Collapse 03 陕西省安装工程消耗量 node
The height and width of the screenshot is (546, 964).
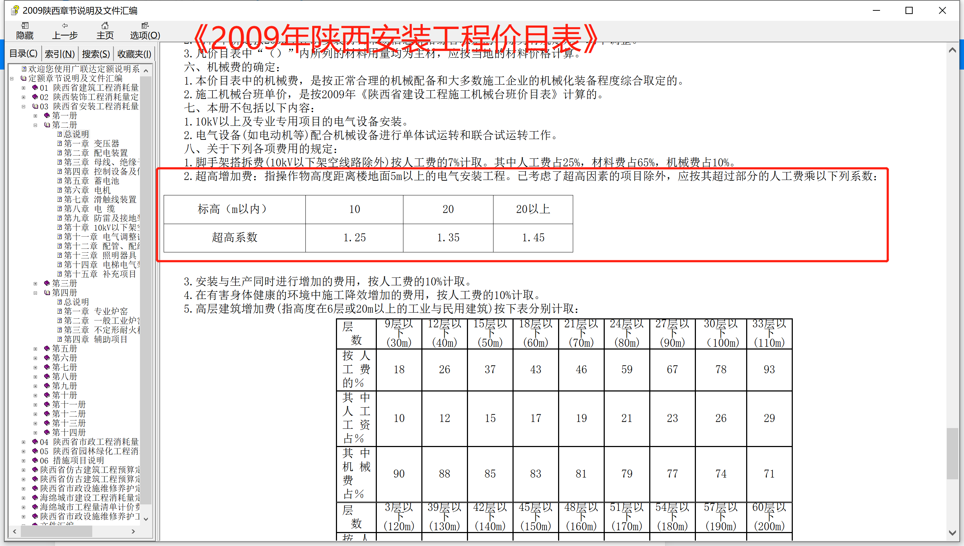(23, 106)
